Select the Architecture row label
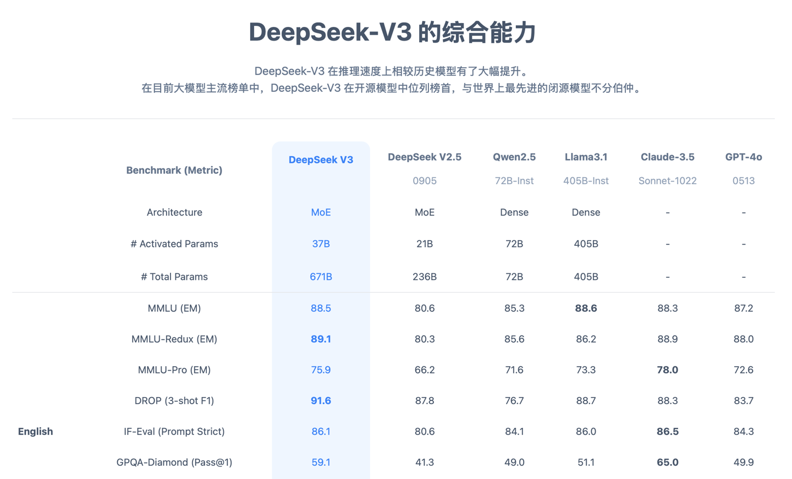Image resolution: width=792 pixels, height=479 pixels. (174, 212)
